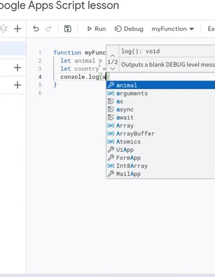Image resolution: width=215 pixels, height=277 pixels.
Task: Choose 'arguments' from suggestion list
Action: tap(161, 93)
